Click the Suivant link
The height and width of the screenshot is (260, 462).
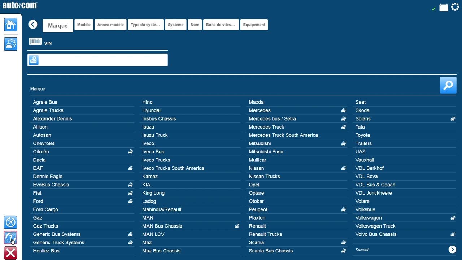[362, 250]
